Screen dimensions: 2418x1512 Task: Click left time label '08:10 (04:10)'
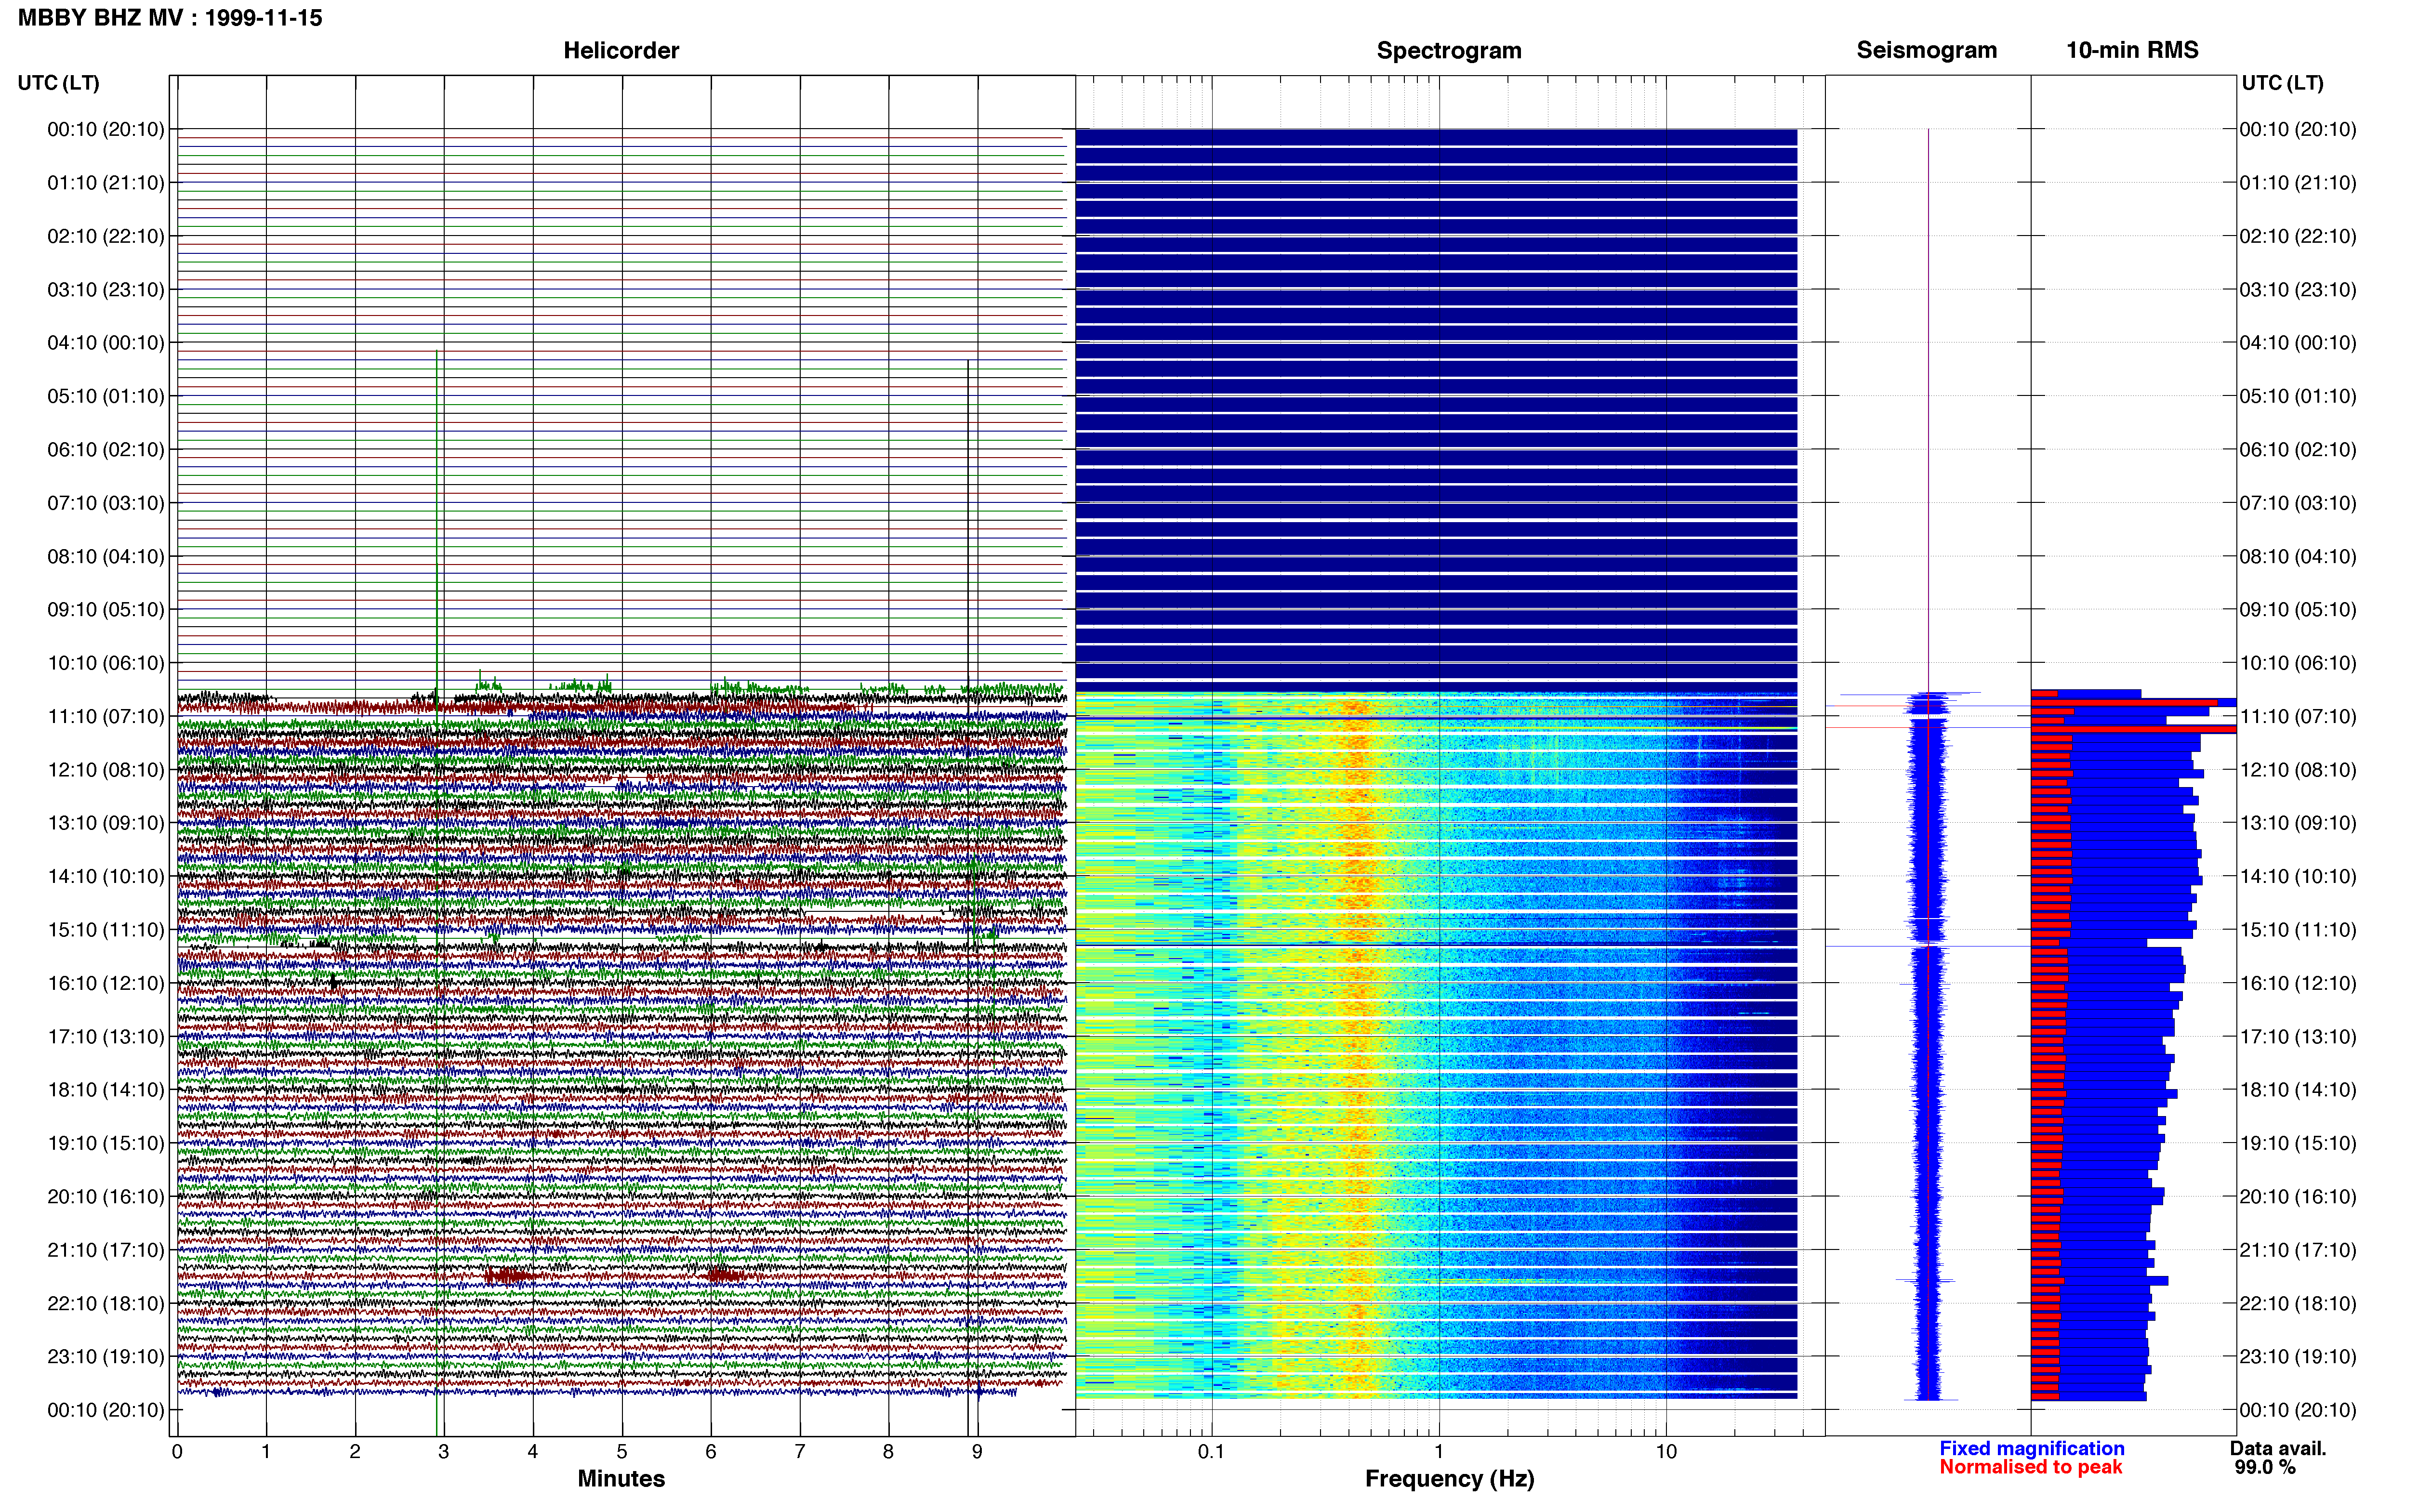tap(106, 556)
